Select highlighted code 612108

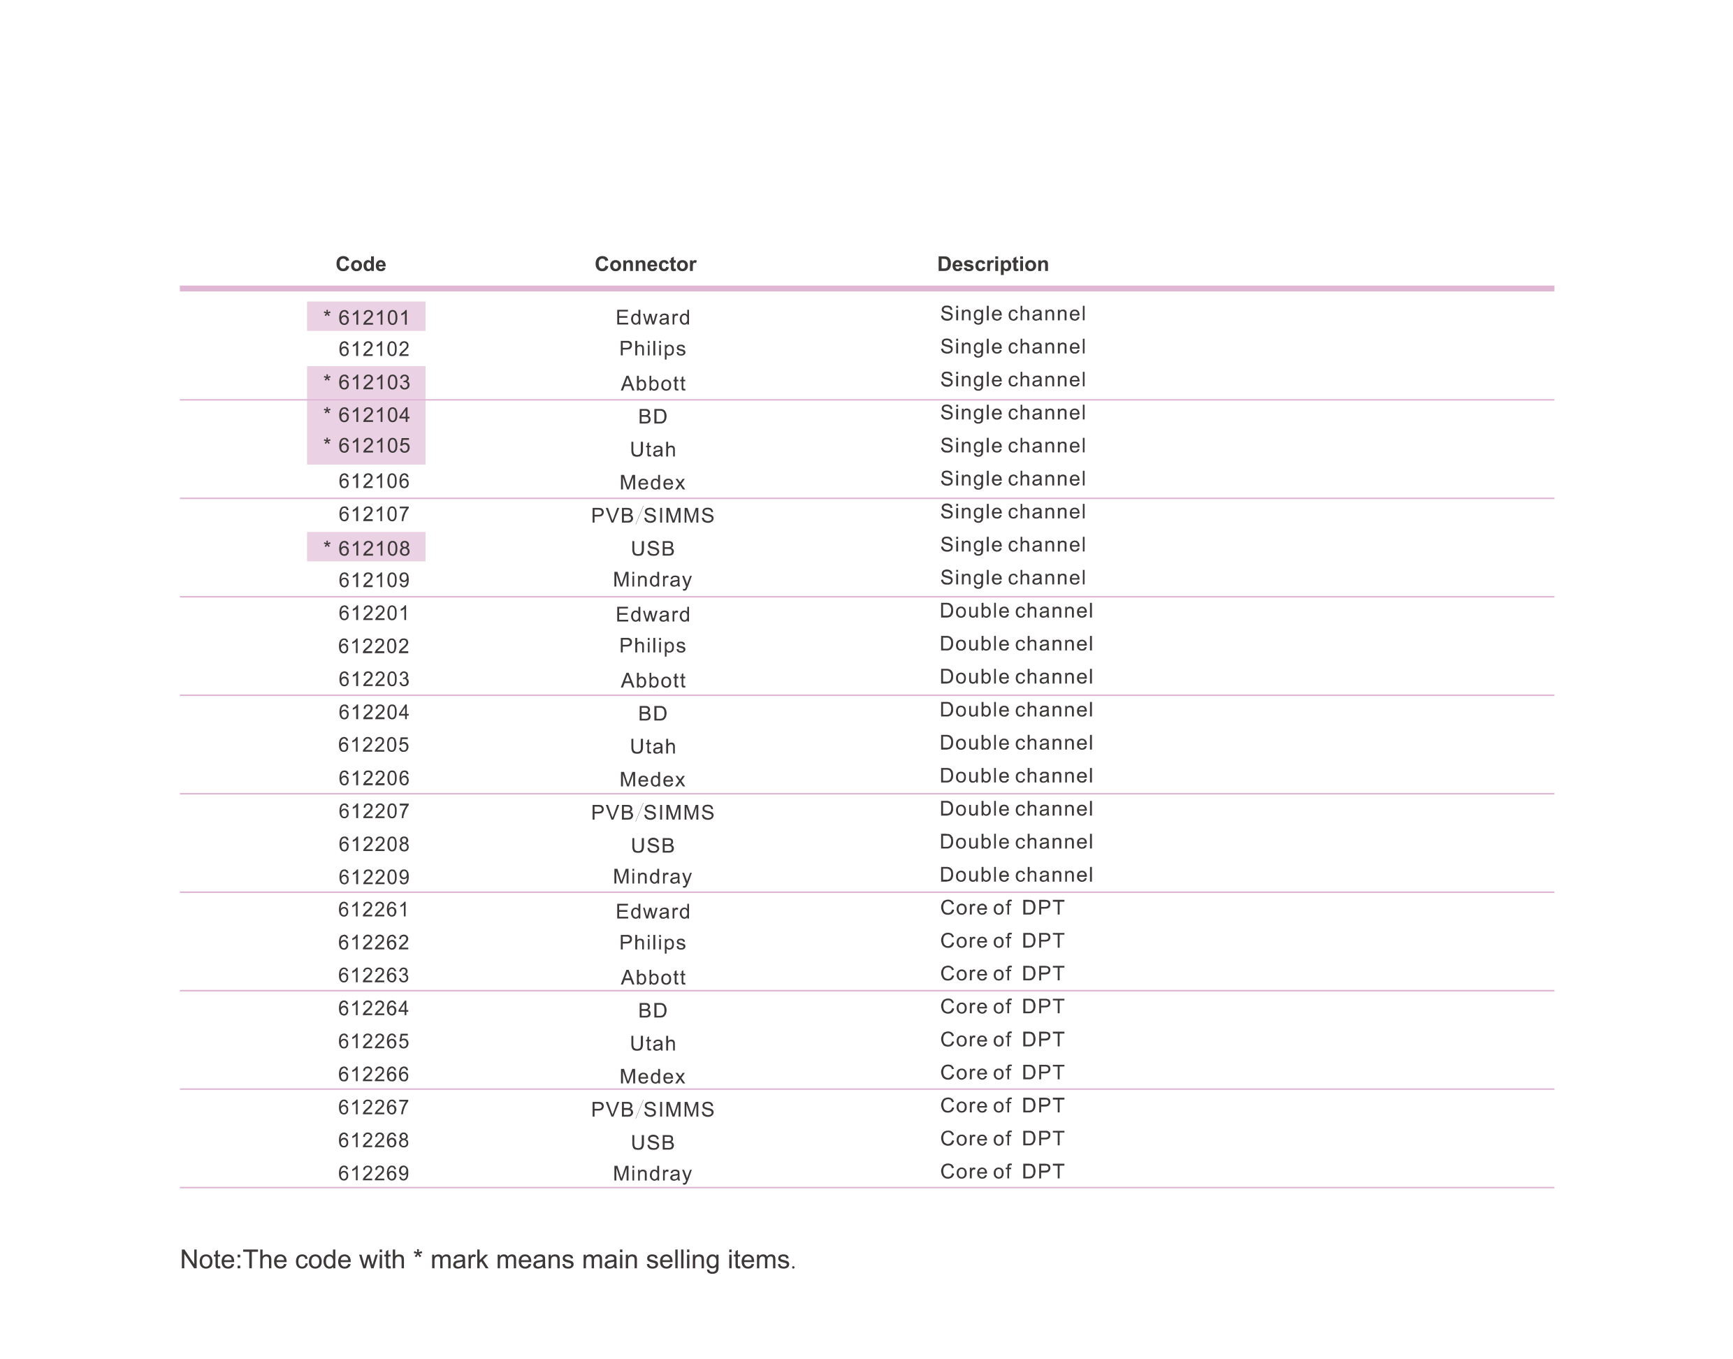click(x=367, y=548)
